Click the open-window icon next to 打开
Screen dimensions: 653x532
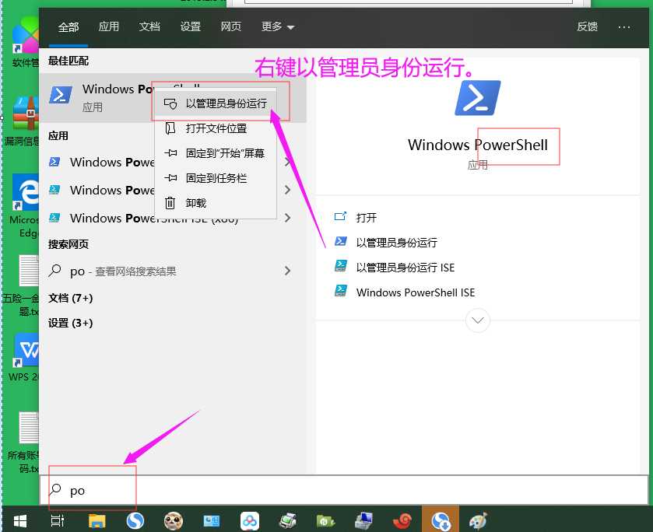[341, 216]
